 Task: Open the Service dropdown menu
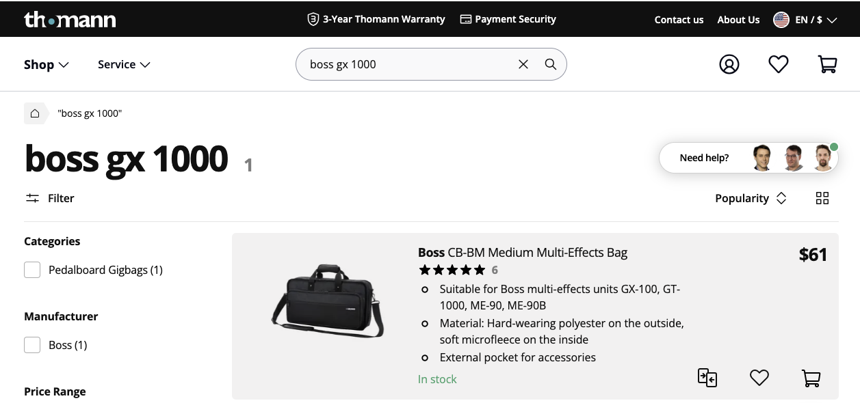124,64
